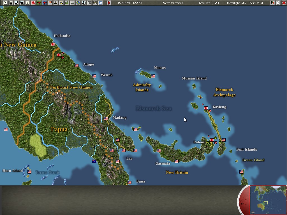Open the 'i' information icon in toolbar

point(28,3)
